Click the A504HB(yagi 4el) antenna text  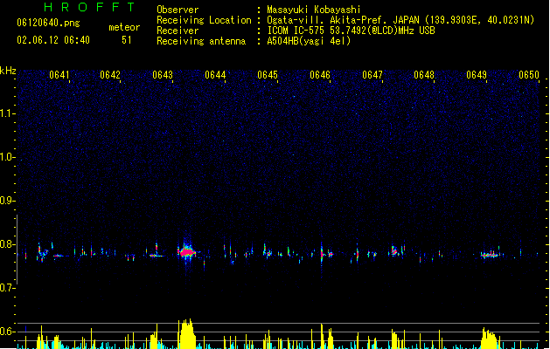pyautogui.click(x=309, y=41)
